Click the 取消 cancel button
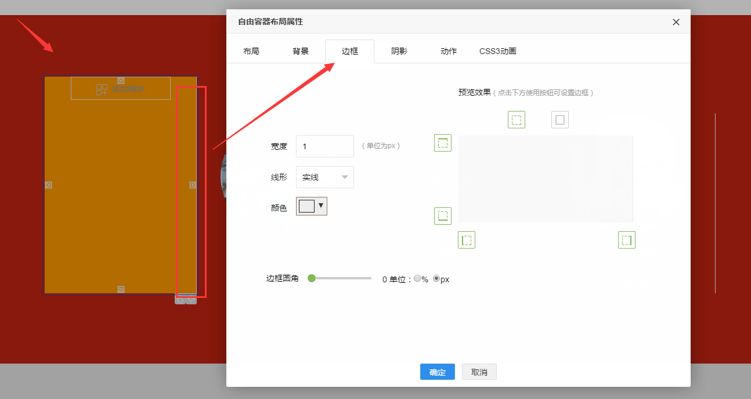Viewport: 751px width, 399px height. (x=479, y=372)
